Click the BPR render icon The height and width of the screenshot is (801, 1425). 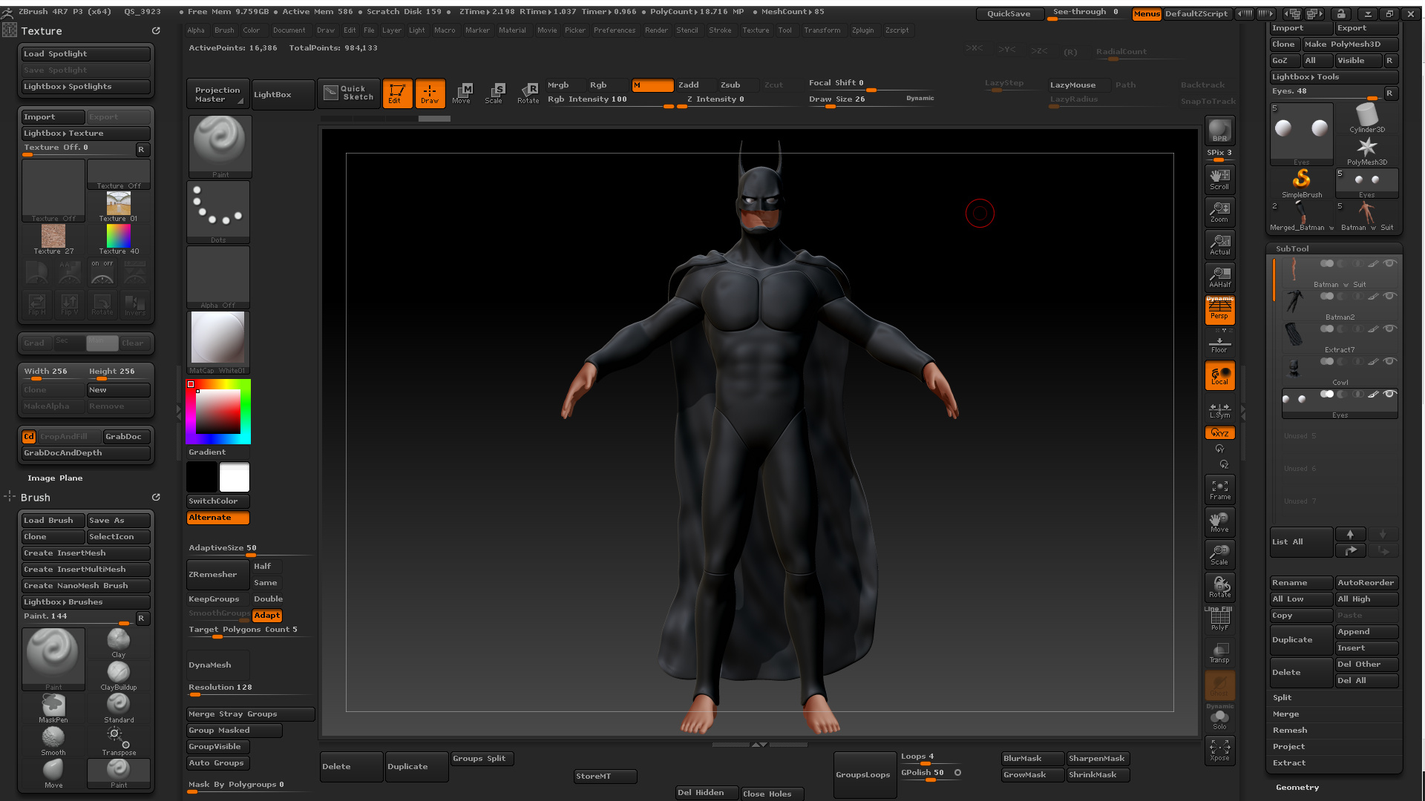[x=1219, y=131]
